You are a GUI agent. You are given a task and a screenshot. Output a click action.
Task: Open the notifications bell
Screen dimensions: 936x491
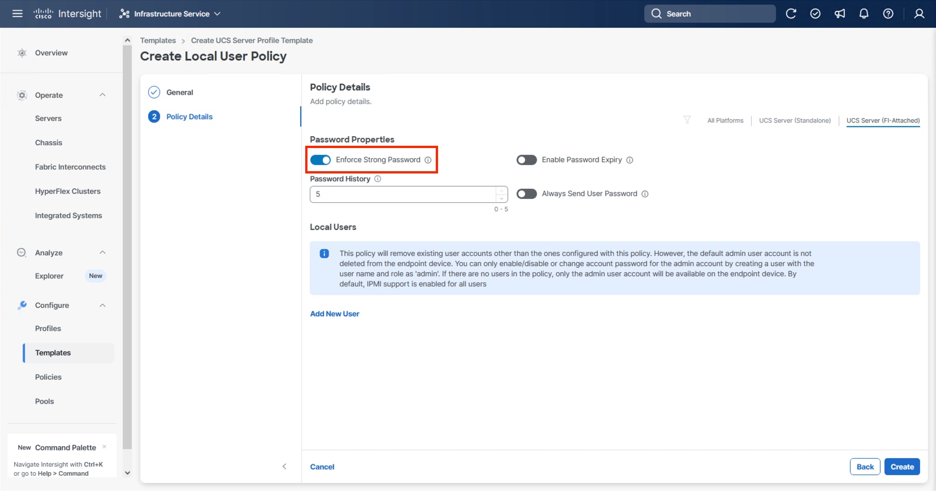(864, 14)
